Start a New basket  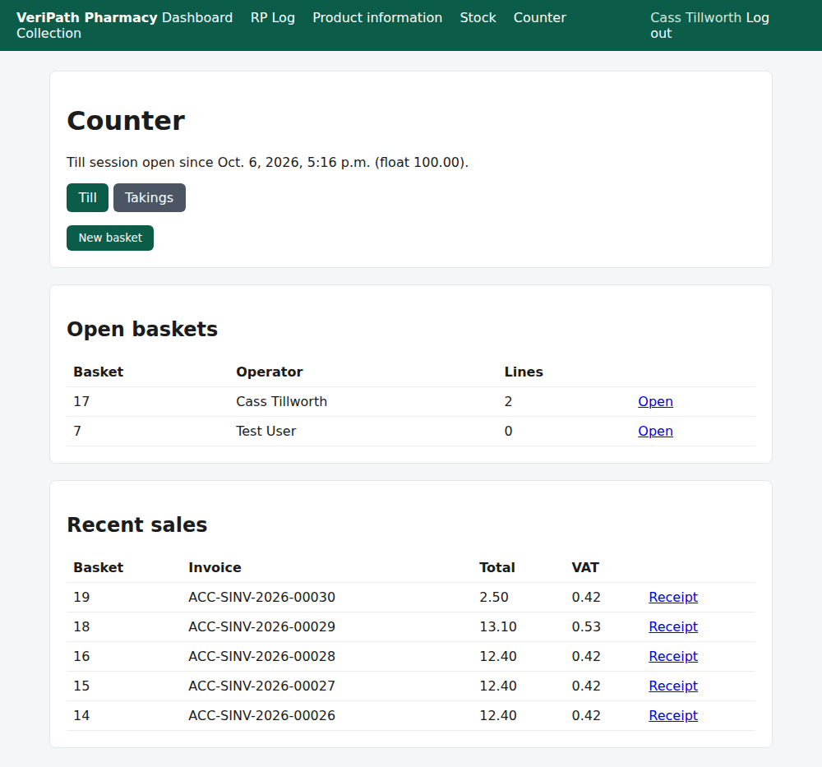click(110, 238)
